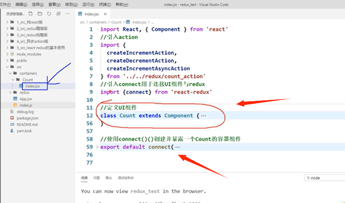This screenshot has height=203, width=345.
Task: Expand the public folder chevron
Action: [x=7, y=60]
